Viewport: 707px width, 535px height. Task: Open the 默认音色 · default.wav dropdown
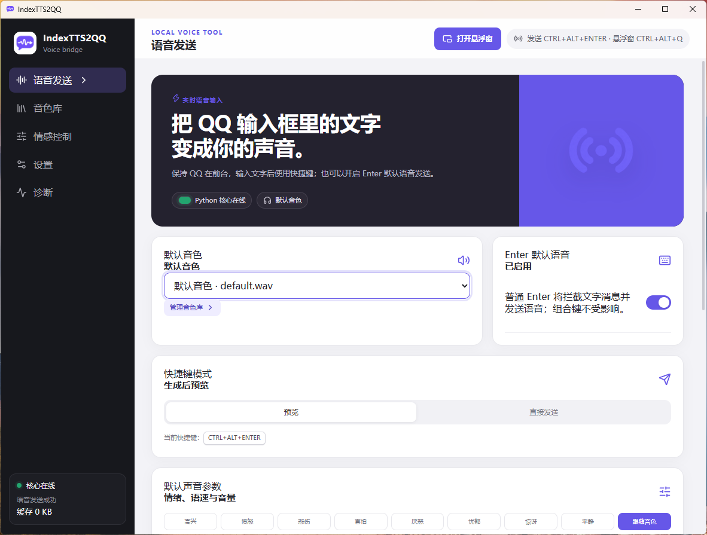coord(317,286)
